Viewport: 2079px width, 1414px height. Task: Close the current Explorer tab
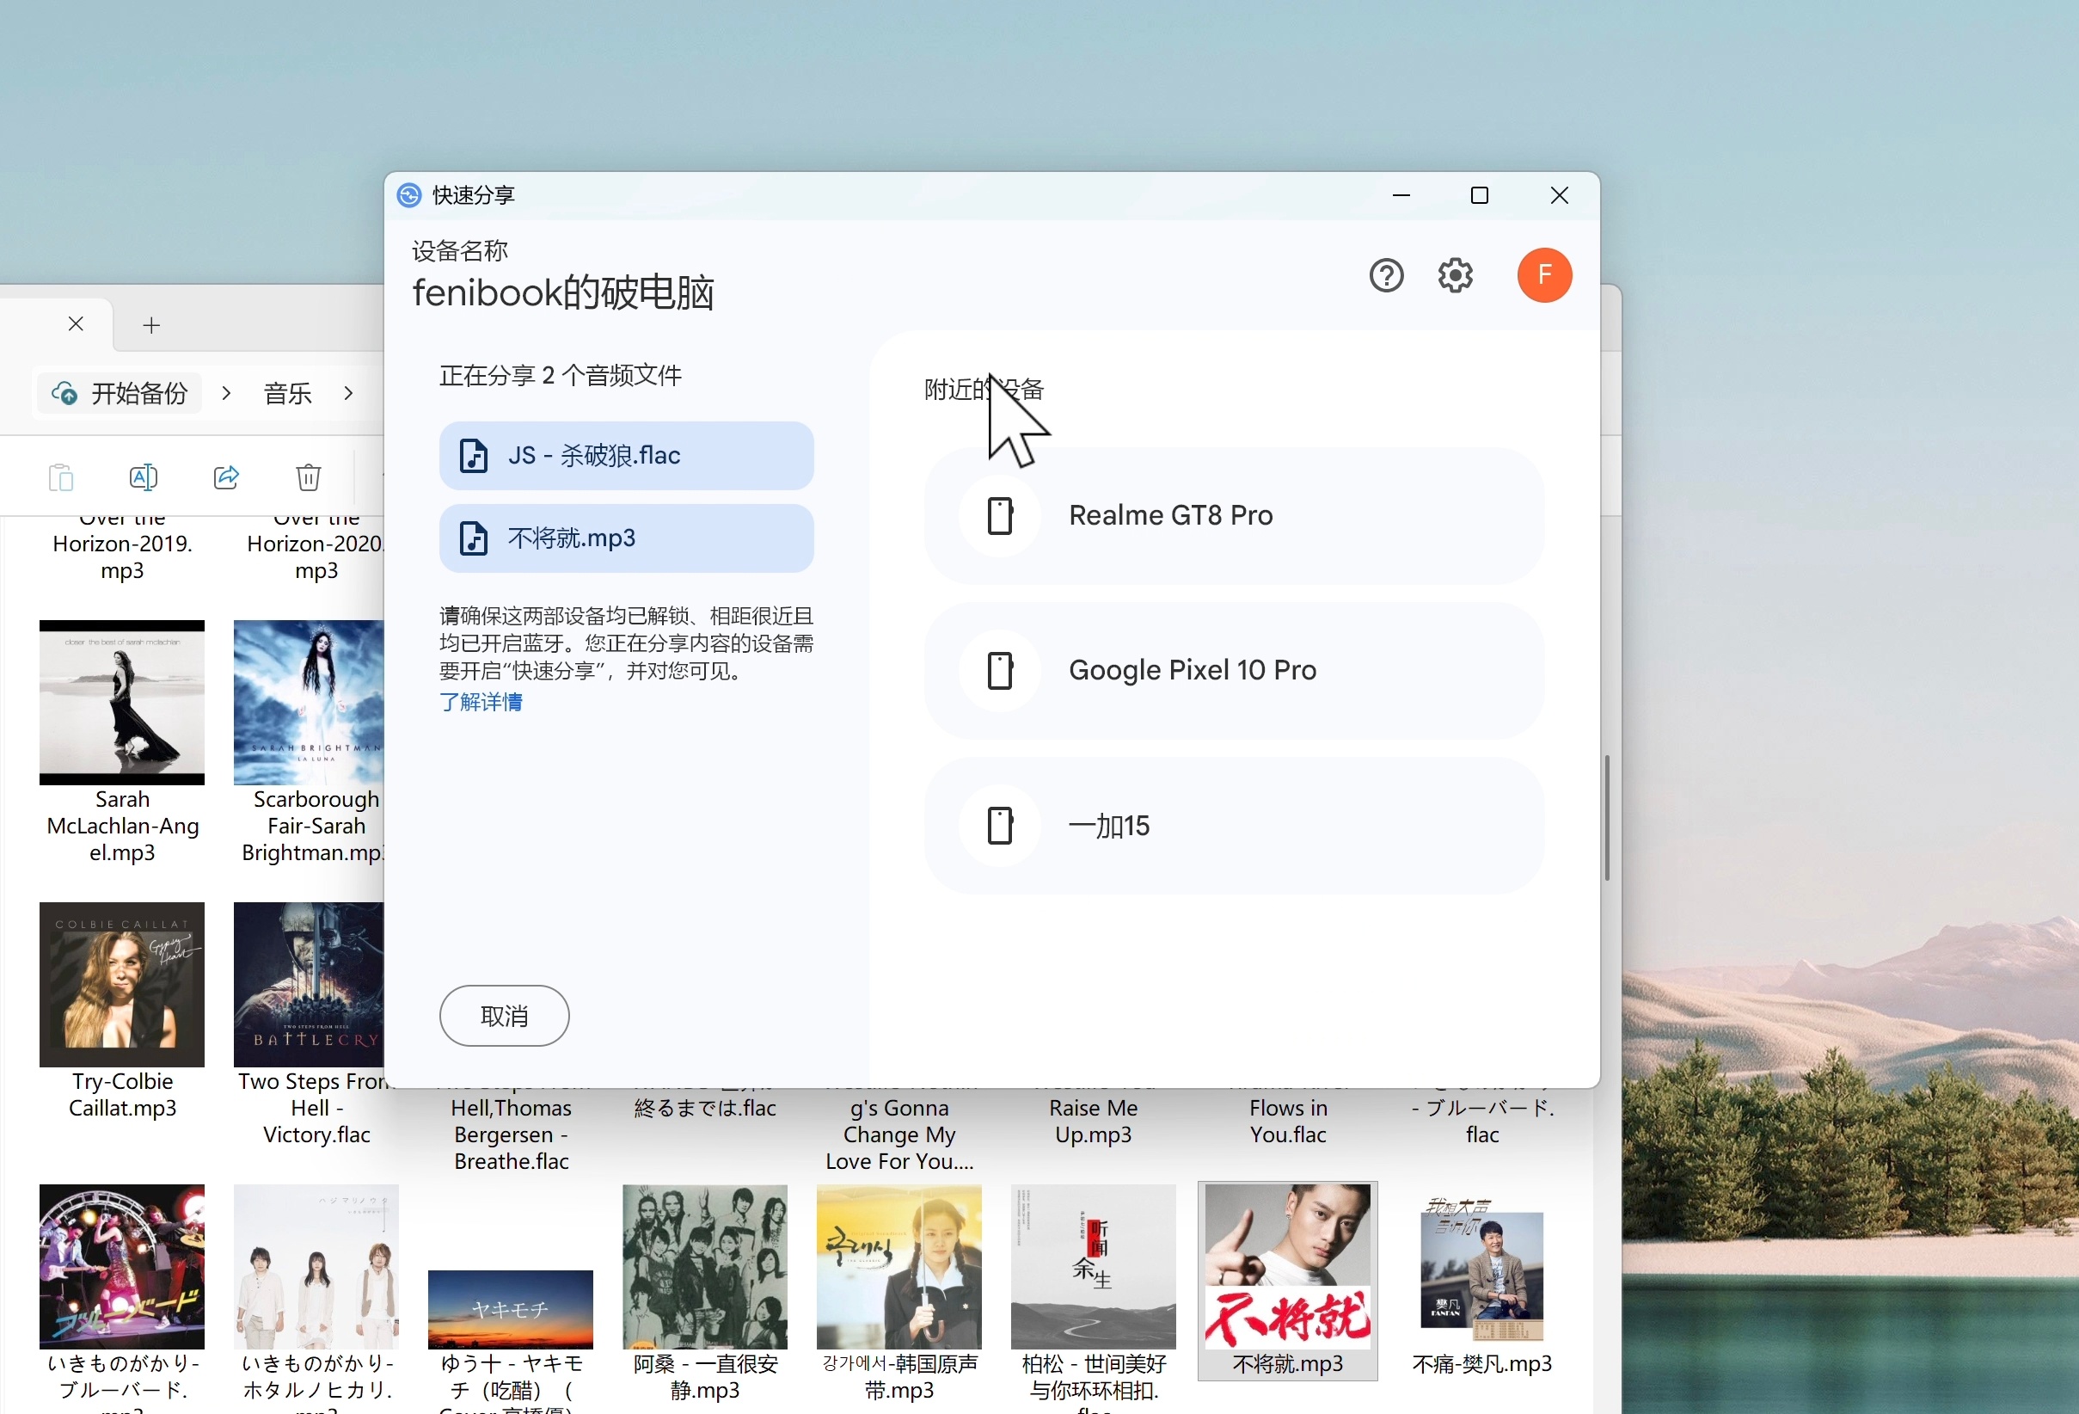coord(76,324)
